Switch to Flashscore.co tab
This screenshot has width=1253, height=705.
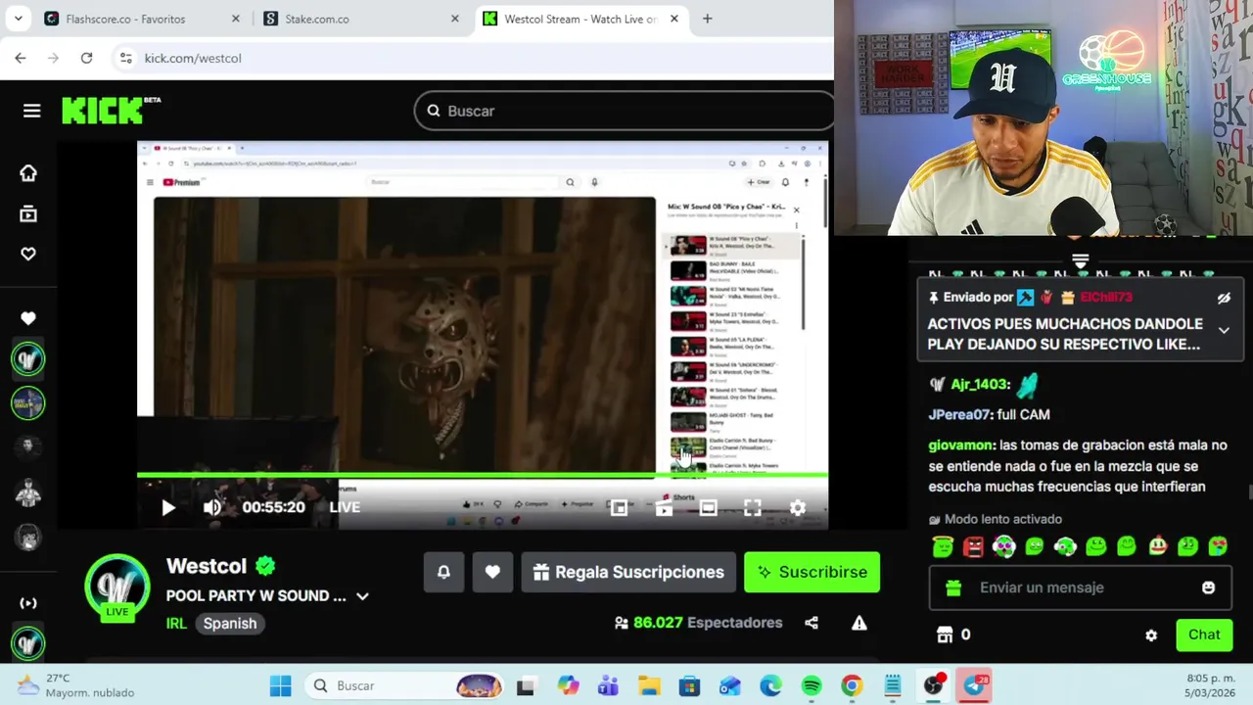142,19
